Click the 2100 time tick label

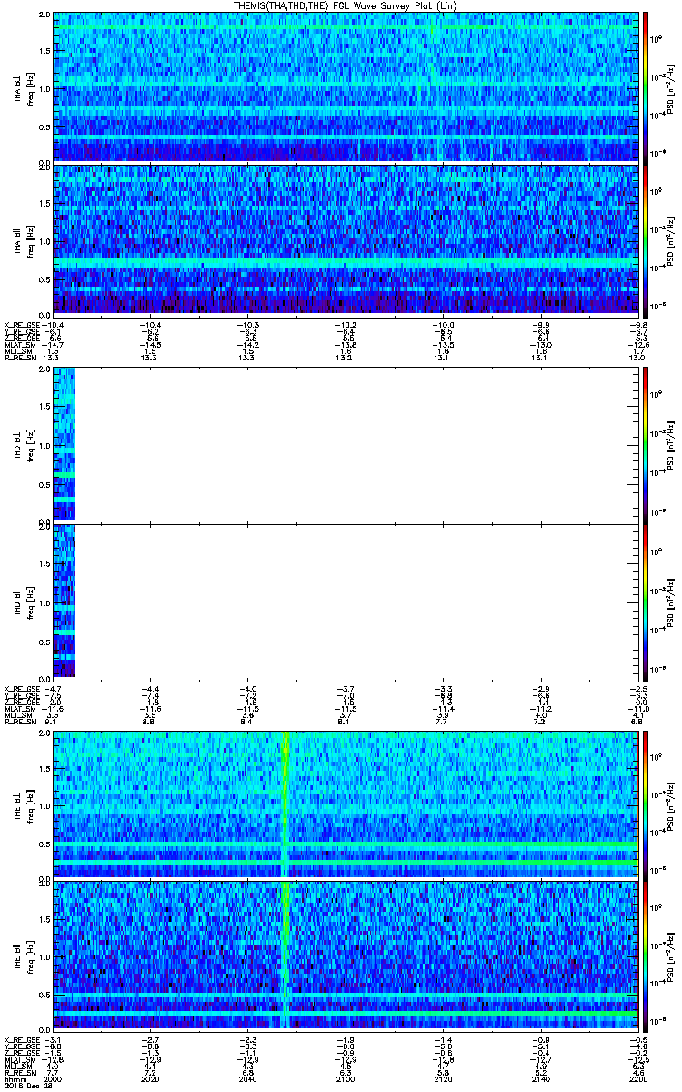[344, 1079]
